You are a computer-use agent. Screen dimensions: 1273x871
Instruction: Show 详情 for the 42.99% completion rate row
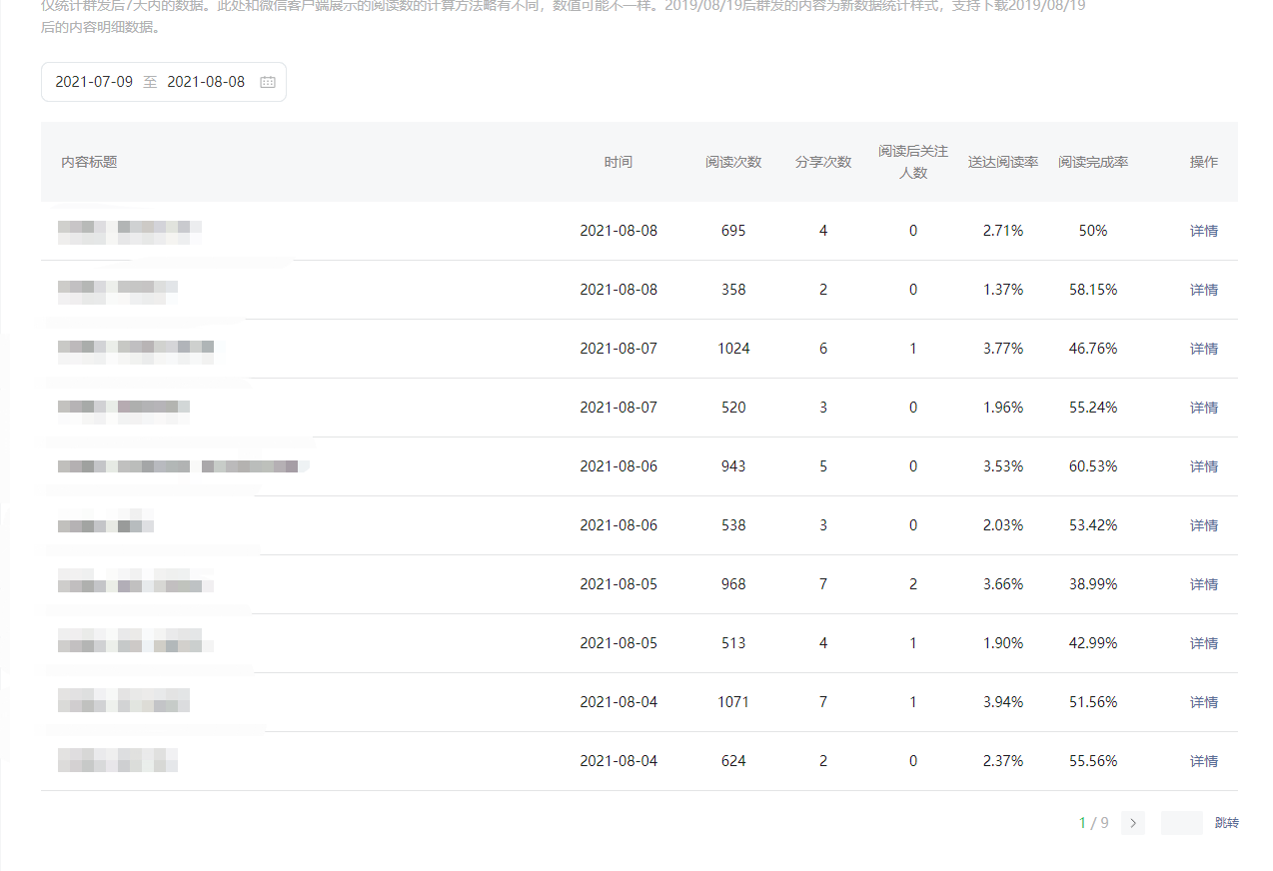pos(1203,643)
